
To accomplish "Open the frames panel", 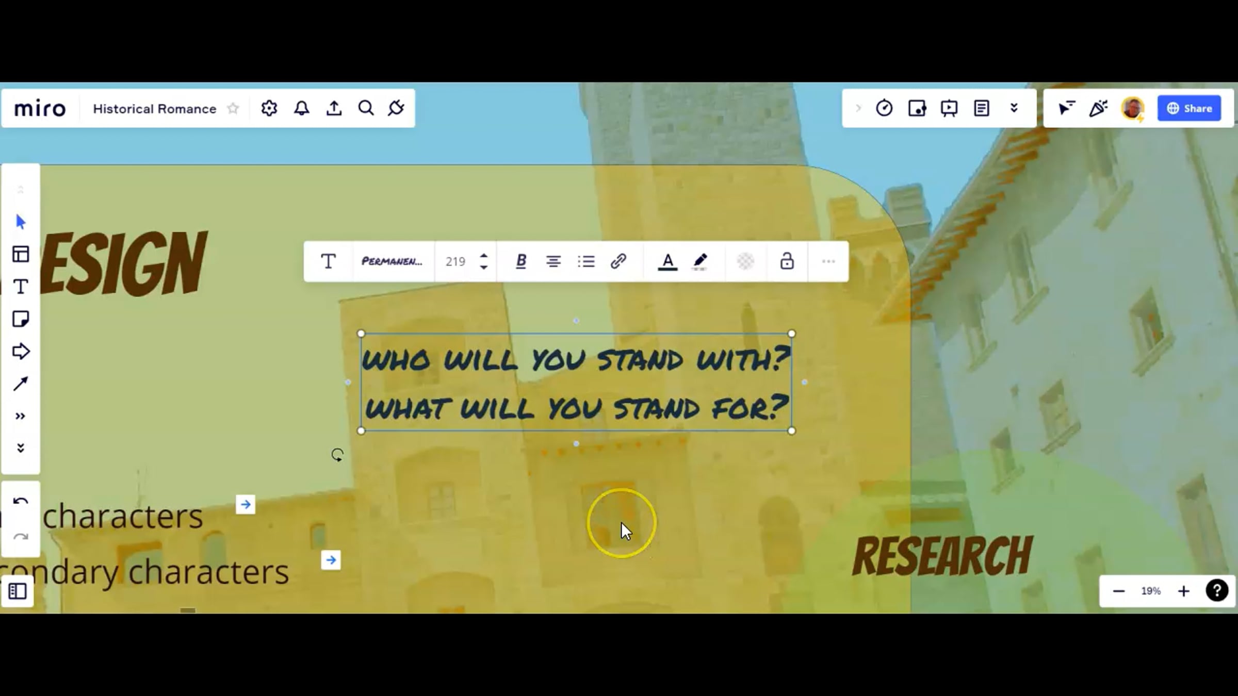I will click(18, 591).
